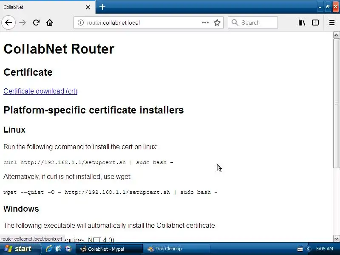This screenshot has height=255, width=340.
Task: Click the on-screen keyboard tray icon
Action: tap(300, 249)
